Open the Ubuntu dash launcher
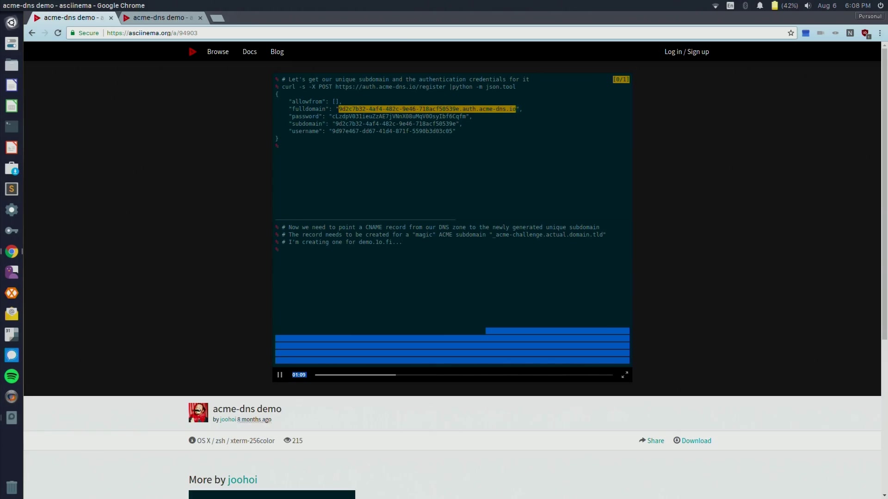Screen dimensions: 888x499 pos(12,22)
